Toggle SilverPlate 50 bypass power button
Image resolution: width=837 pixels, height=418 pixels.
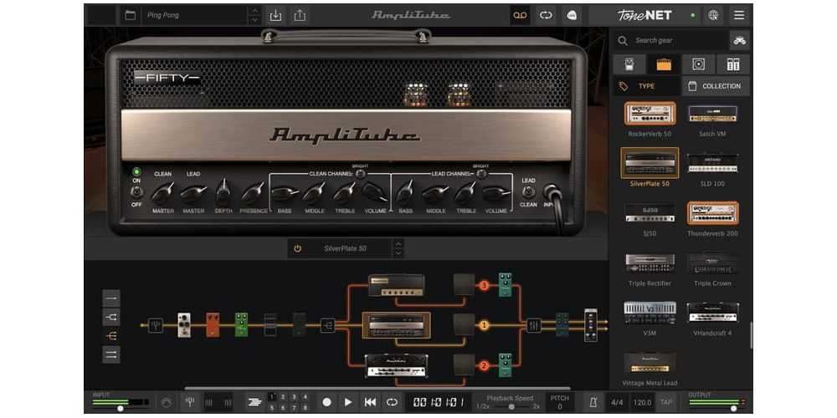click(x=297, y=248)
